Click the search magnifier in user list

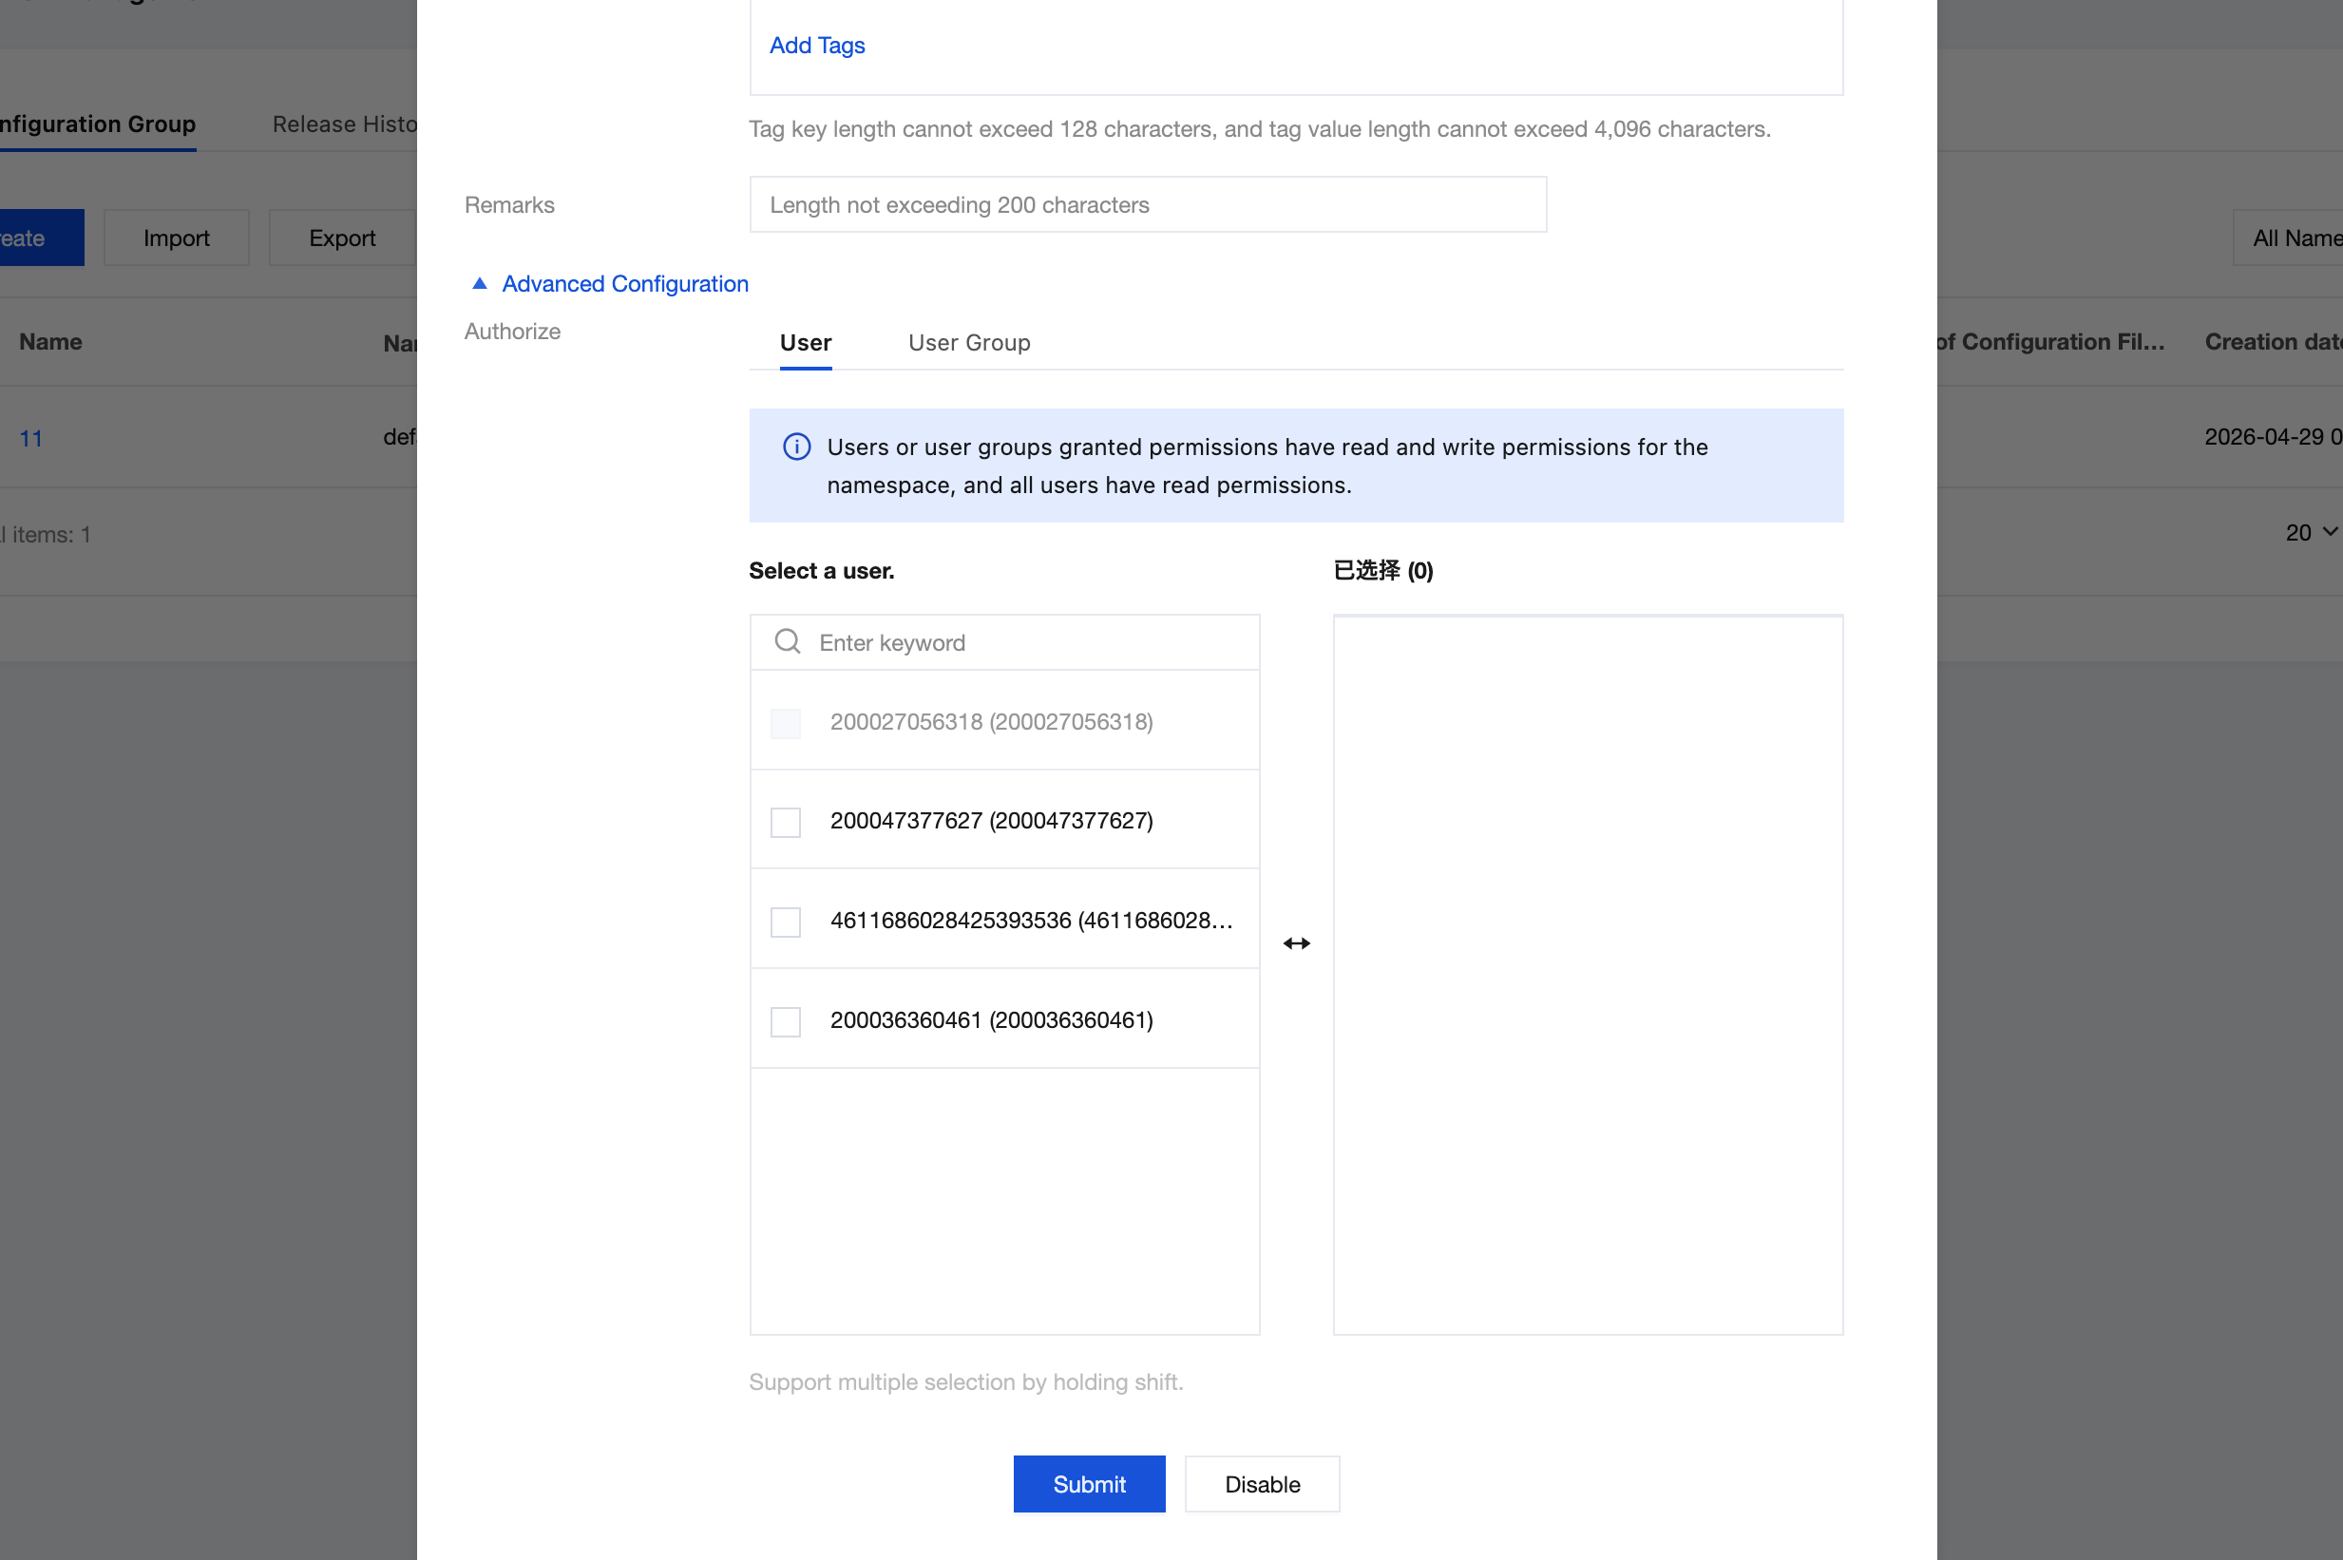click(787, 641)
